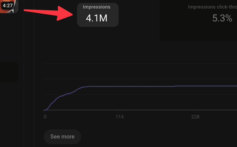This screenshot has width=237, height=147.
Task: Click the chart line's starting point
Action: pyautogui.click(x=45, y=110)
